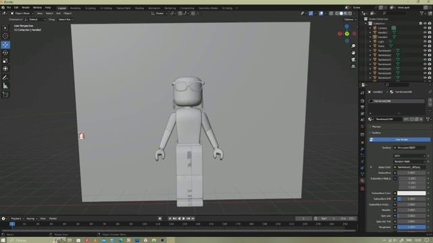Expand the Preview panel in material properties
Viewport: 433px width, 243px height.
coord(376,127)
